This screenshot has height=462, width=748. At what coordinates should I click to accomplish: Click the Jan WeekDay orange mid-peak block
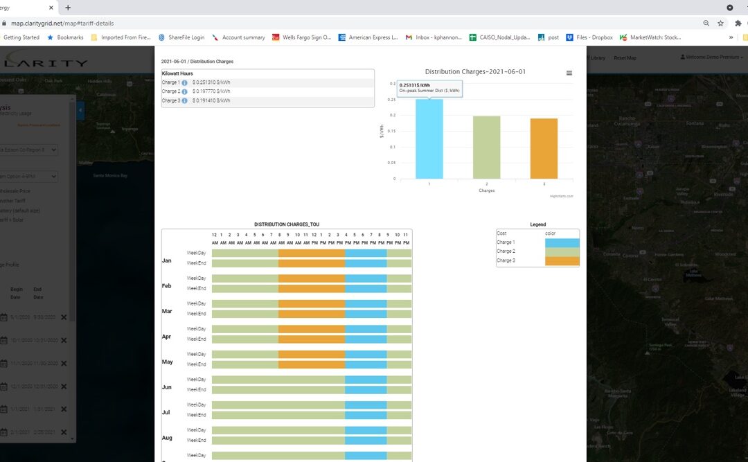tap(312, 253)
